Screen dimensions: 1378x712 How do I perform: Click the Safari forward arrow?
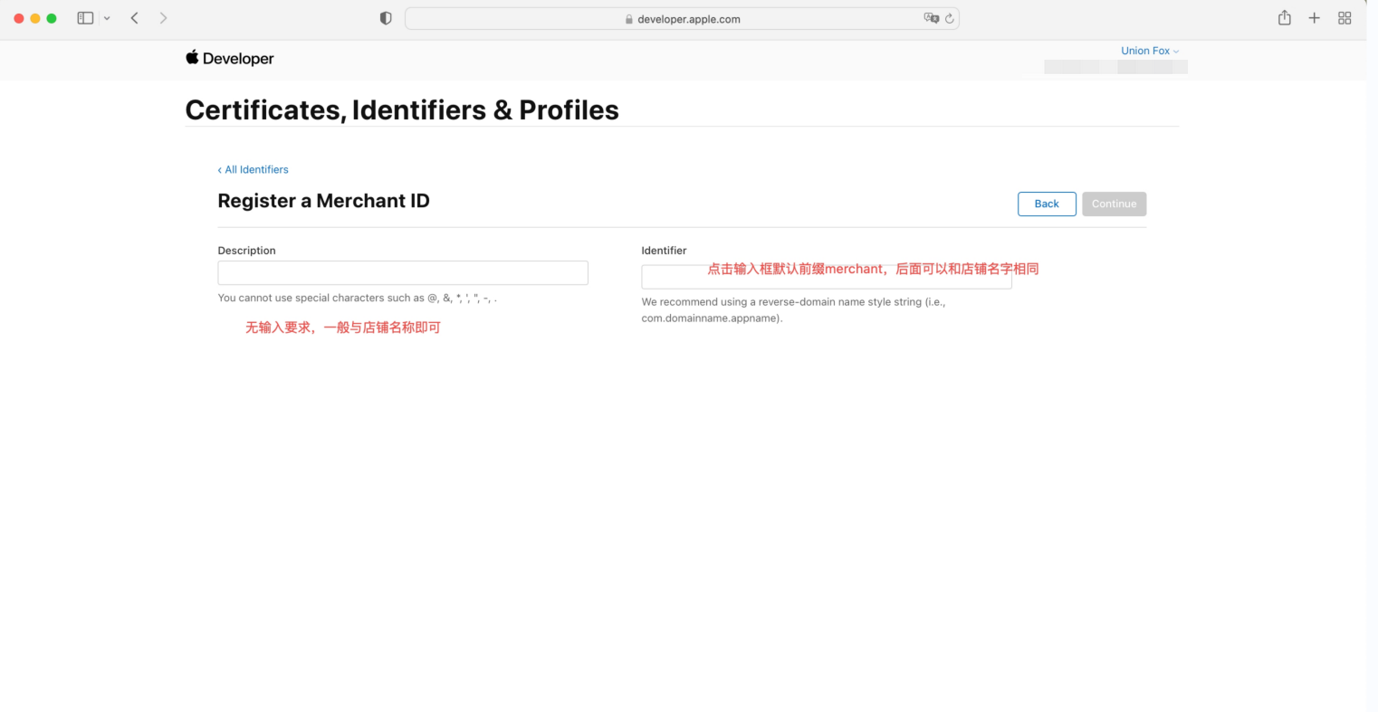pyautogui.click(x=163, y=18)
